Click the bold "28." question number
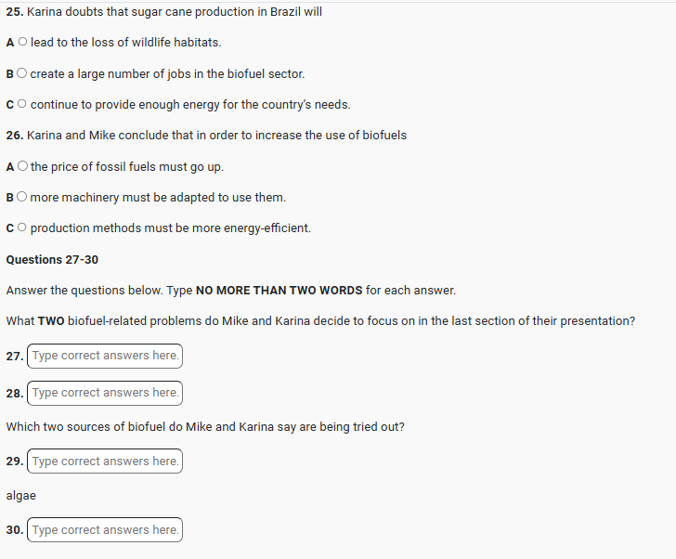Viewport: 676px width, 559px height. tap(15, 394)
